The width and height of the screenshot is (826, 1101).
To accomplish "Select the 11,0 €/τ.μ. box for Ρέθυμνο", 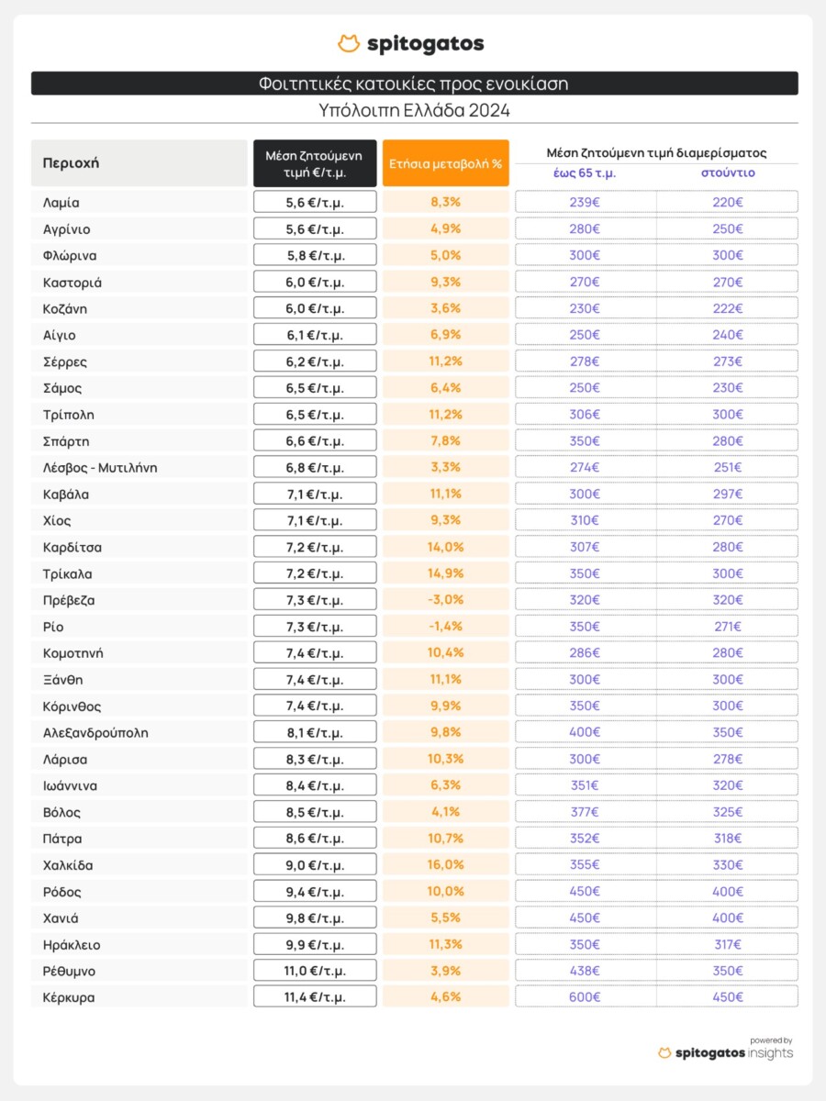I will (315, 971).
